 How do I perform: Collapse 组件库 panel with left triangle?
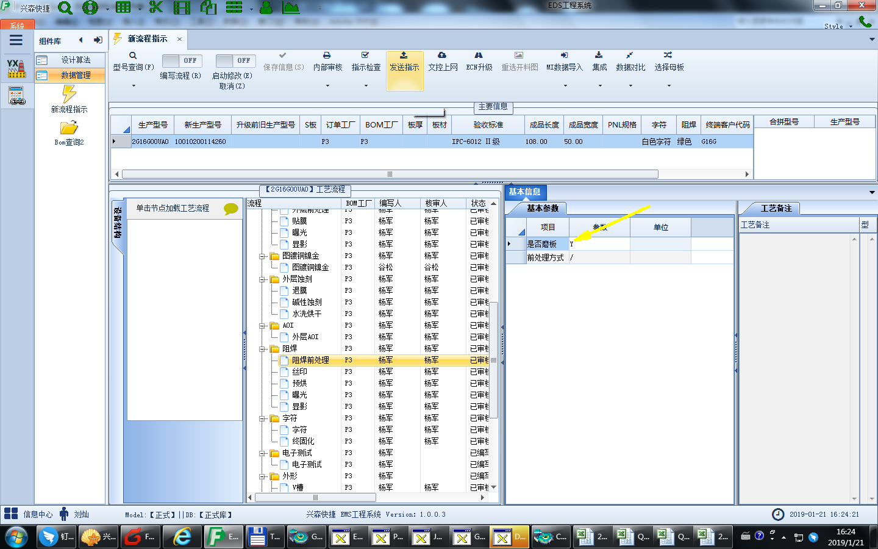80,40
